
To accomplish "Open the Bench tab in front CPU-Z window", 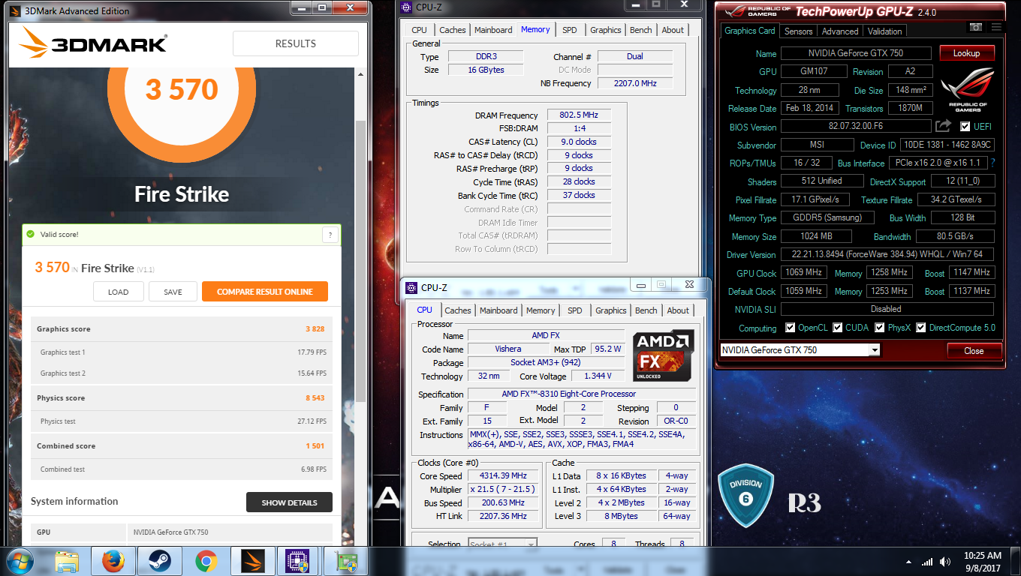I will coord(646,310).
